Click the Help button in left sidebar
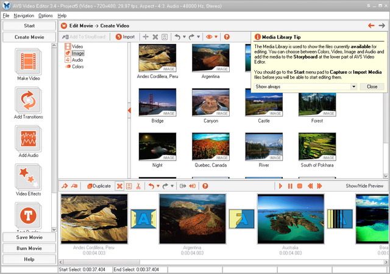 [x=29, y=259]
